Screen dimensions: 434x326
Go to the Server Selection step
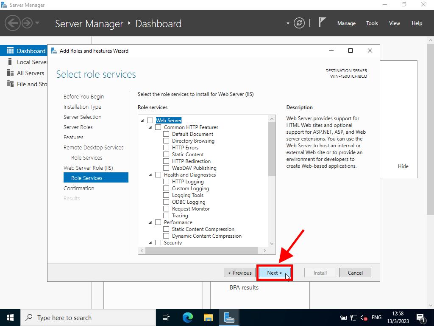[83, 117]
